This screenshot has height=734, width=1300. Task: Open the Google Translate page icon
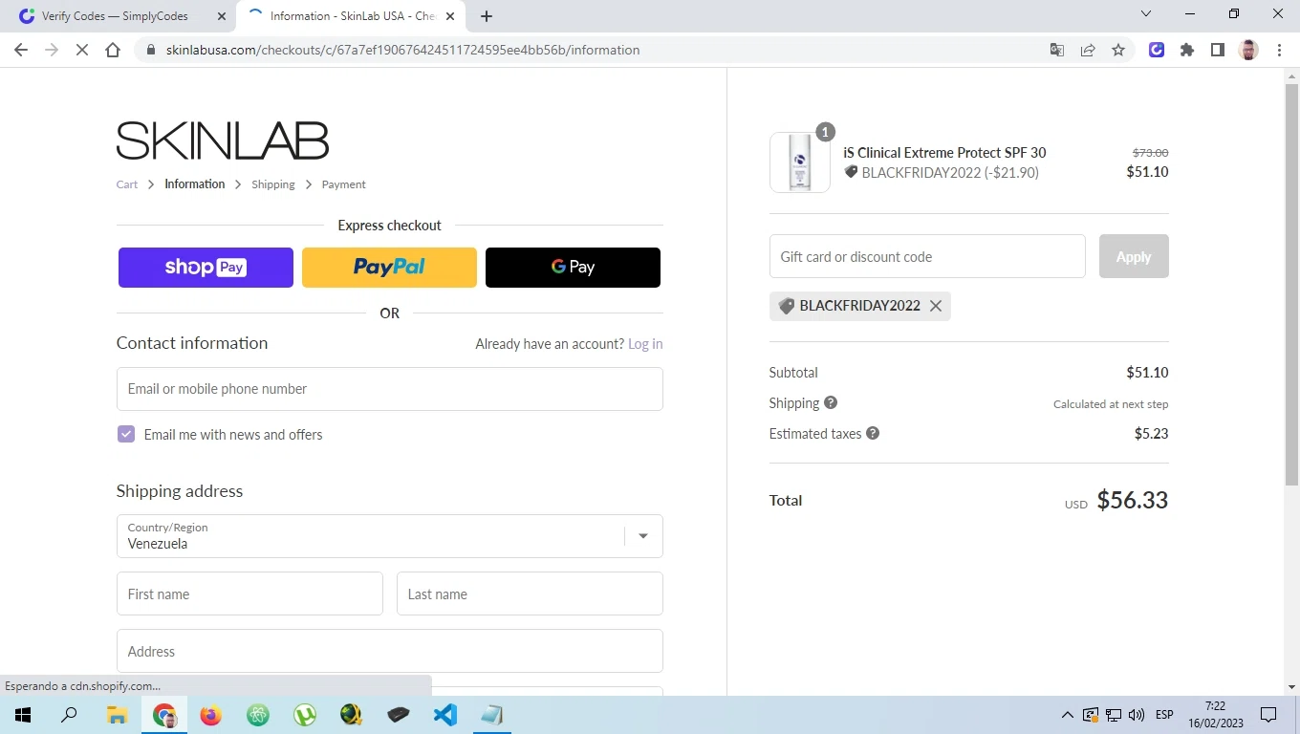tap(1057, 50)
